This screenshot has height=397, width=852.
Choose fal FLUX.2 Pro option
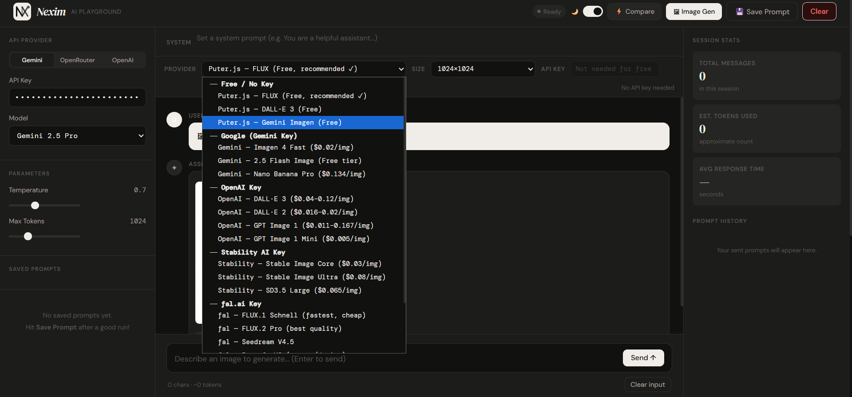(303, 329)
